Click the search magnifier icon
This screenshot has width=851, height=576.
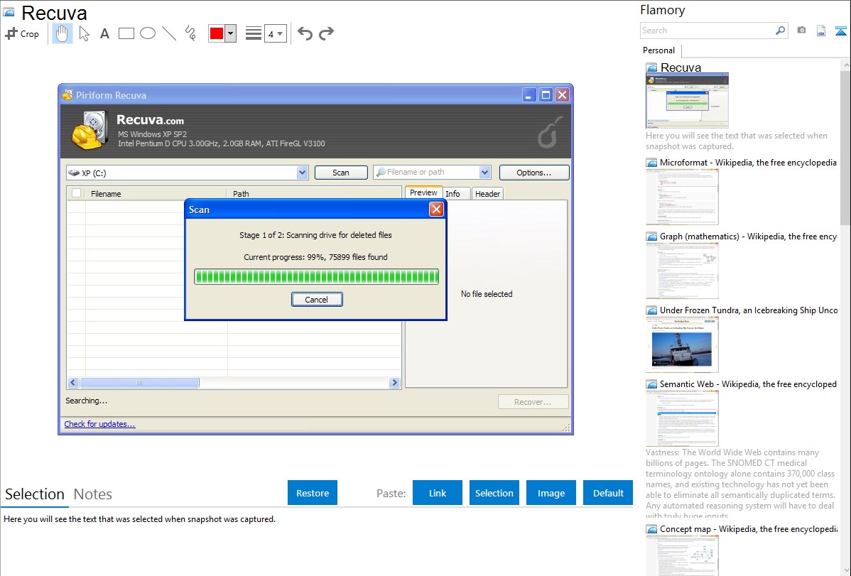(x=781, y=31)
